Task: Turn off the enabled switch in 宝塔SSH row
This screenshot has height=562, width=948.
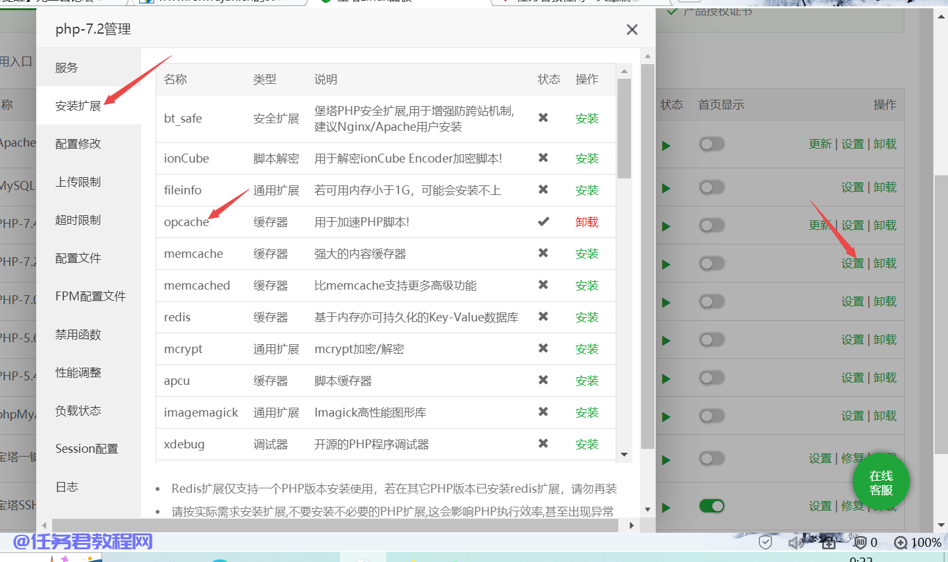Action: 712,506
